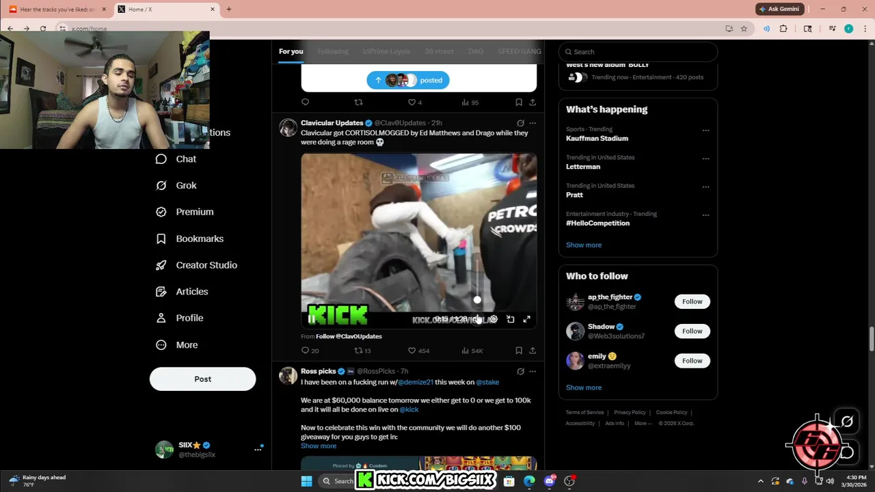875x492 pixels.
Task: Open the More menu in sidebar
Action: click(x=176, y=345)
